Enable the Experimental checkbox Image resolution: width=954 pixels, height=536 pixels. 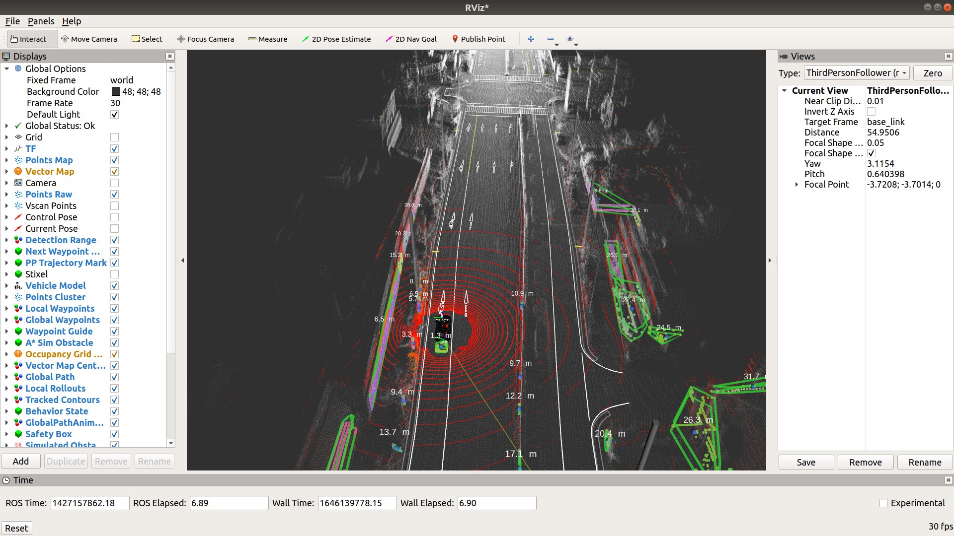tap(883, 503)
